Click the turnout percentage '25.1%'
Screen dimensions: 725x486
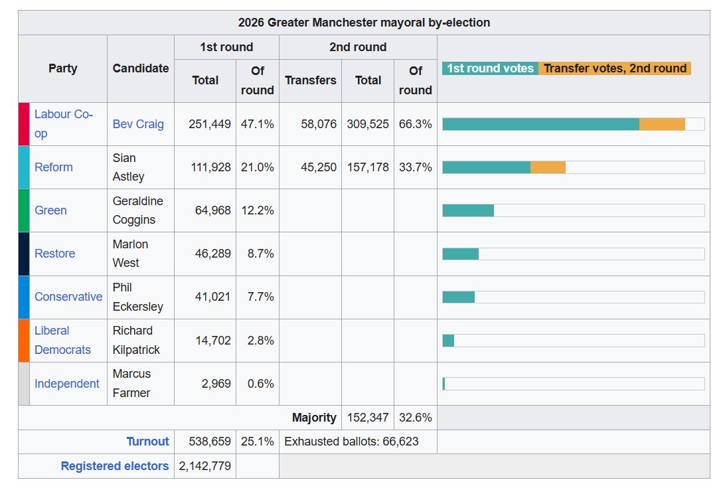(258, 442)
